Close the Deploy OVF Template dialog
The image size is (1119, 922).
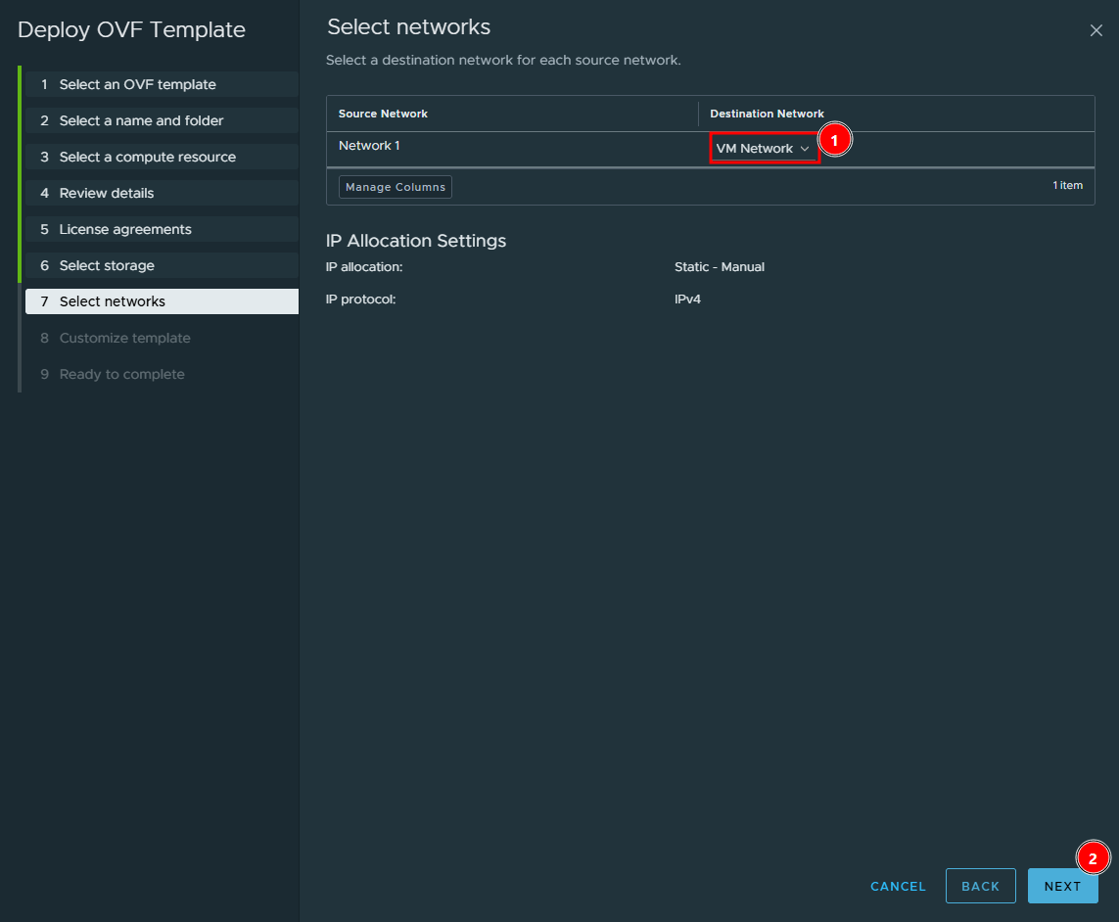click(1096, 30)
